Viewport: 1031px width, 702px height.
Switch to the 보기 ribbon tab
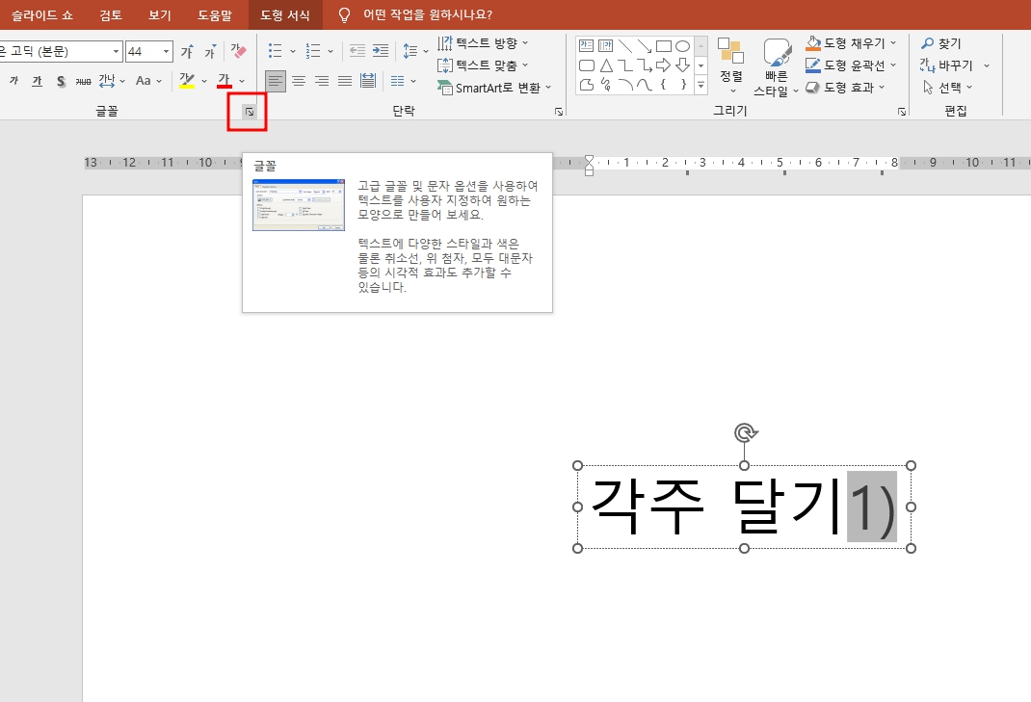[160, 14]
